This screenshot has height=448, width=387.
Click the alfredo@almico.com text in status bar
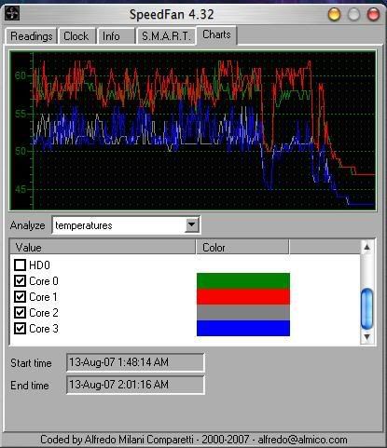pos(302,440)
